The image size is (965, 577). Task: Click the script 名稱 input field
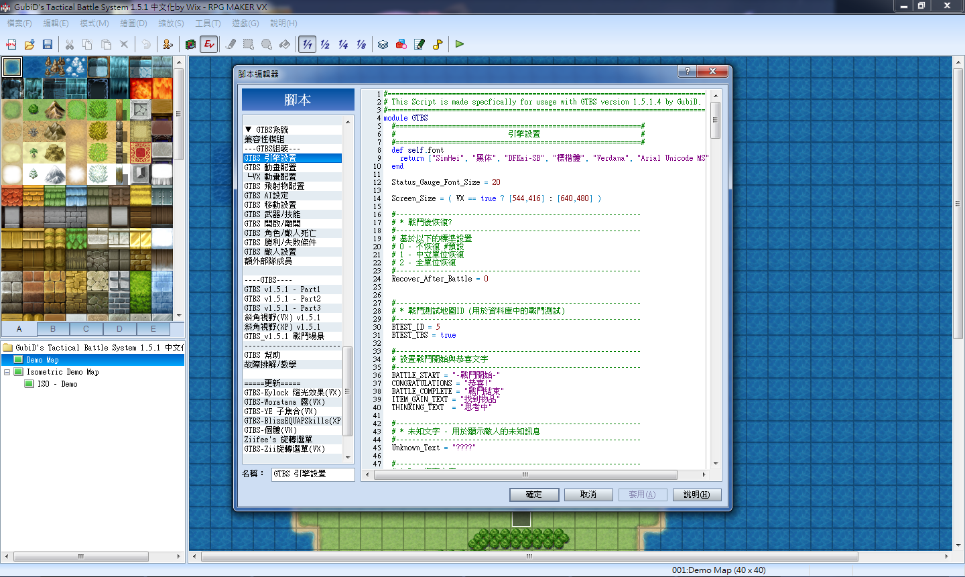click(313, 474)
